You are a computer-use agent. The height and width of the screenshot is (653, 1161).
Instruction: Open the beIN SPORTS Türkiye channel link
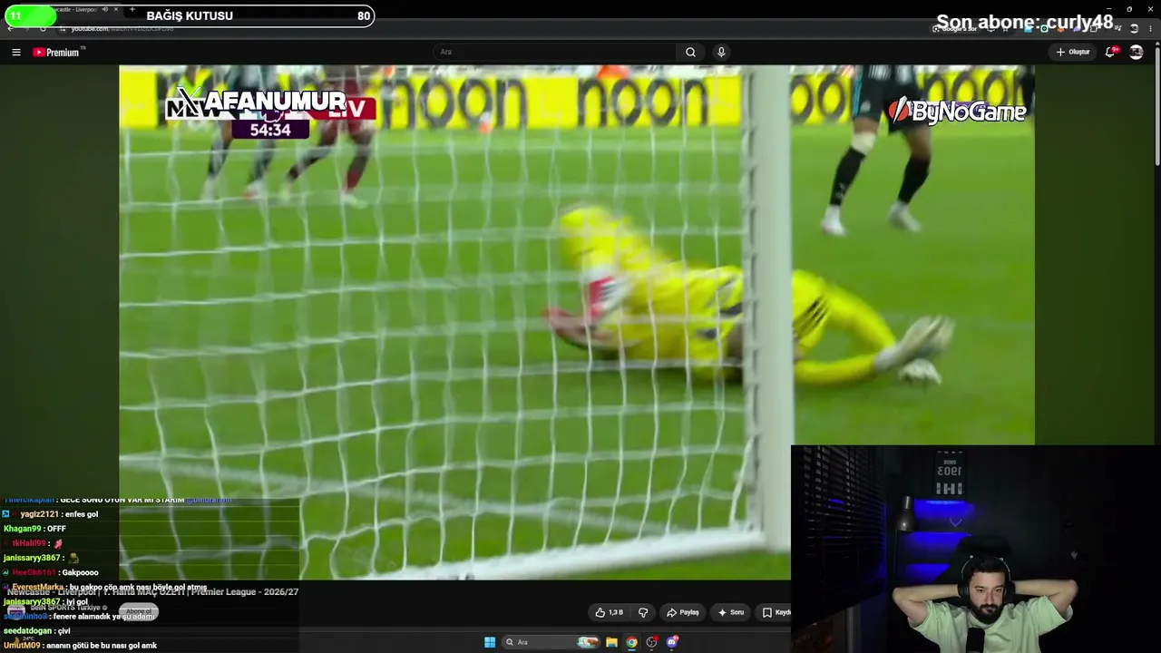tap(69, 608)
